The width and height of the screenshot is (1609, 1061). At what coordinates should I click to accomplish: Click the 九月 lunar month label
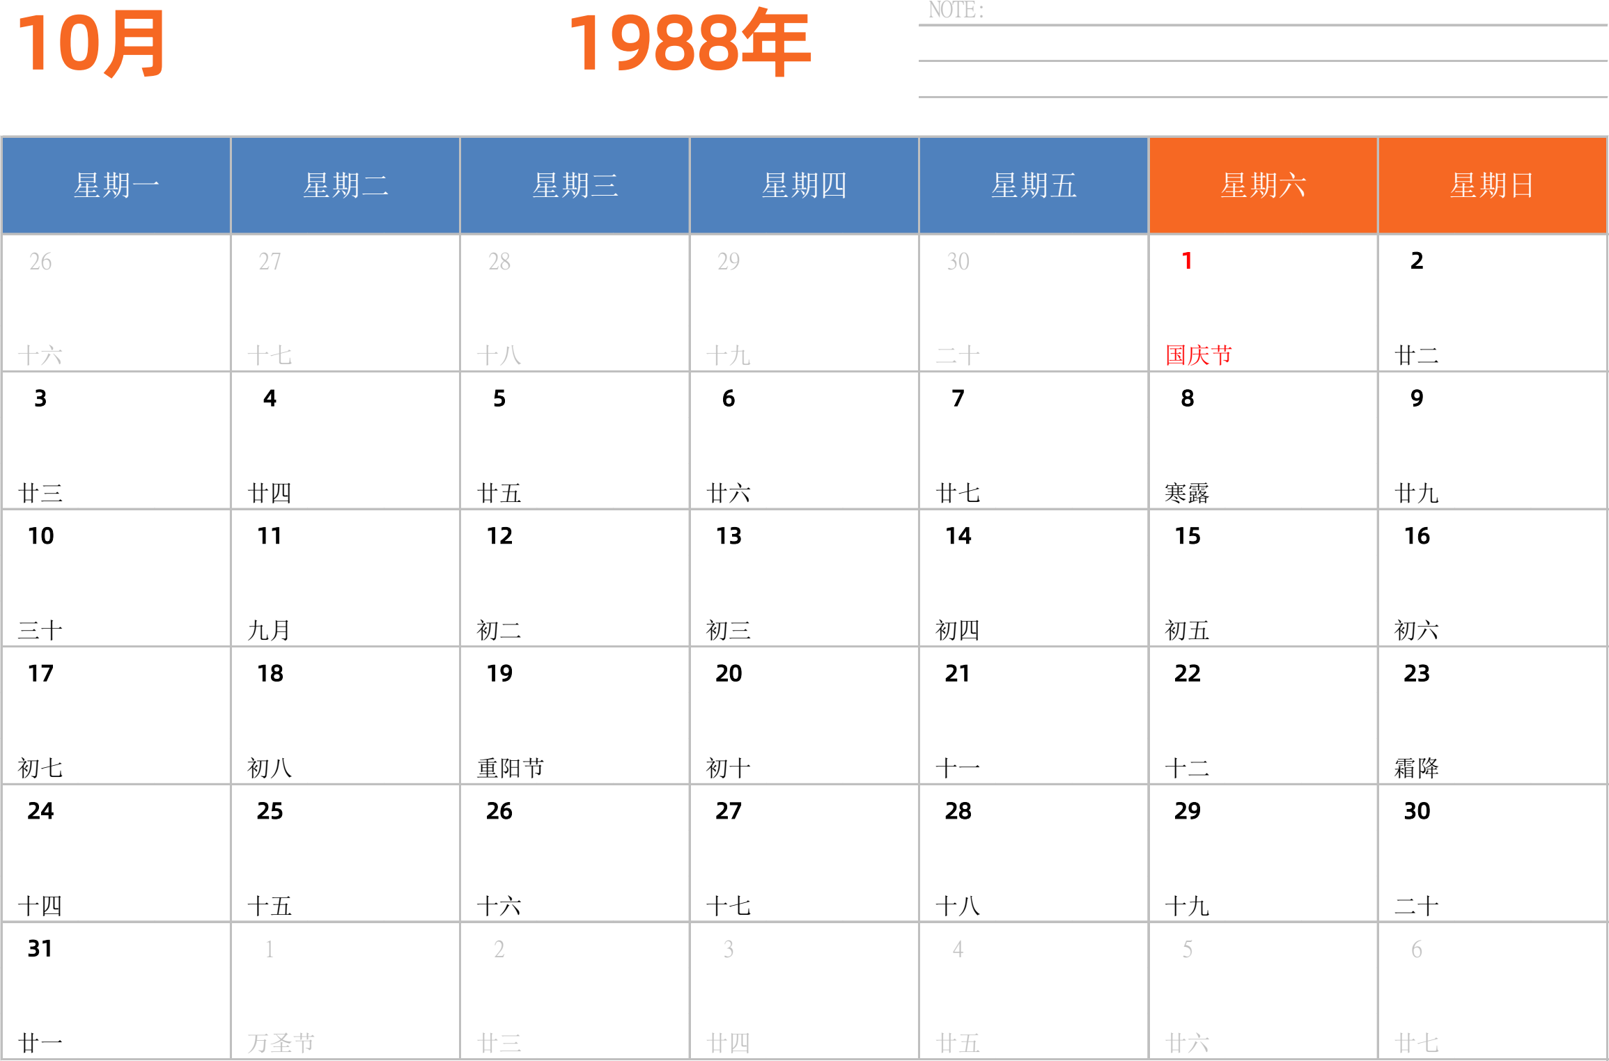coord(269,630)
